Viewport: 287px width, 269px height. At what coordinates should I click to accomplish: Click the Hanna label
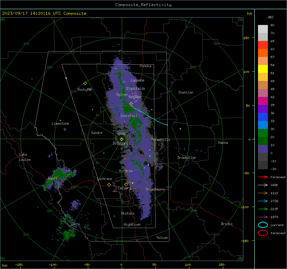click(x=223, y=143)
